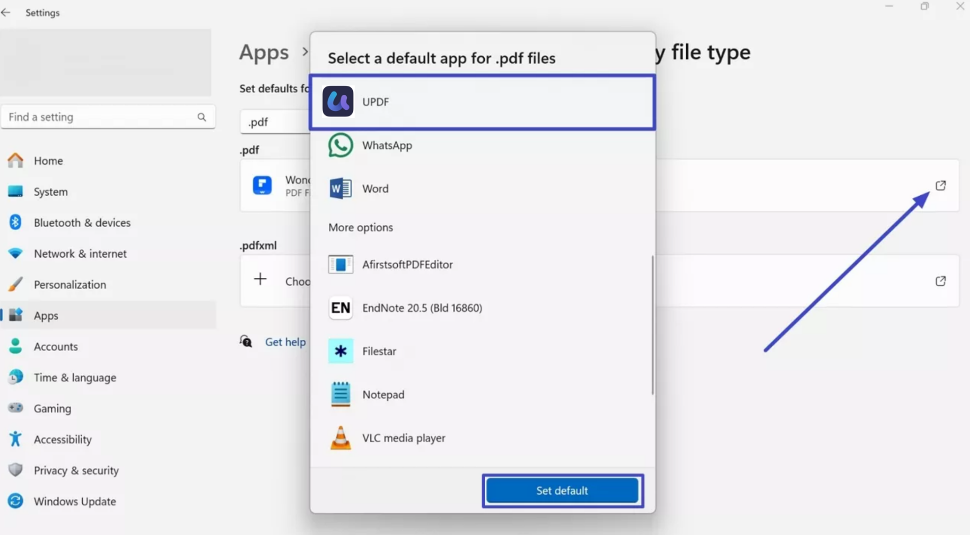
Task: Choose the EndNote EN icon
Action: pyautogui.click(x=341, y=308)
